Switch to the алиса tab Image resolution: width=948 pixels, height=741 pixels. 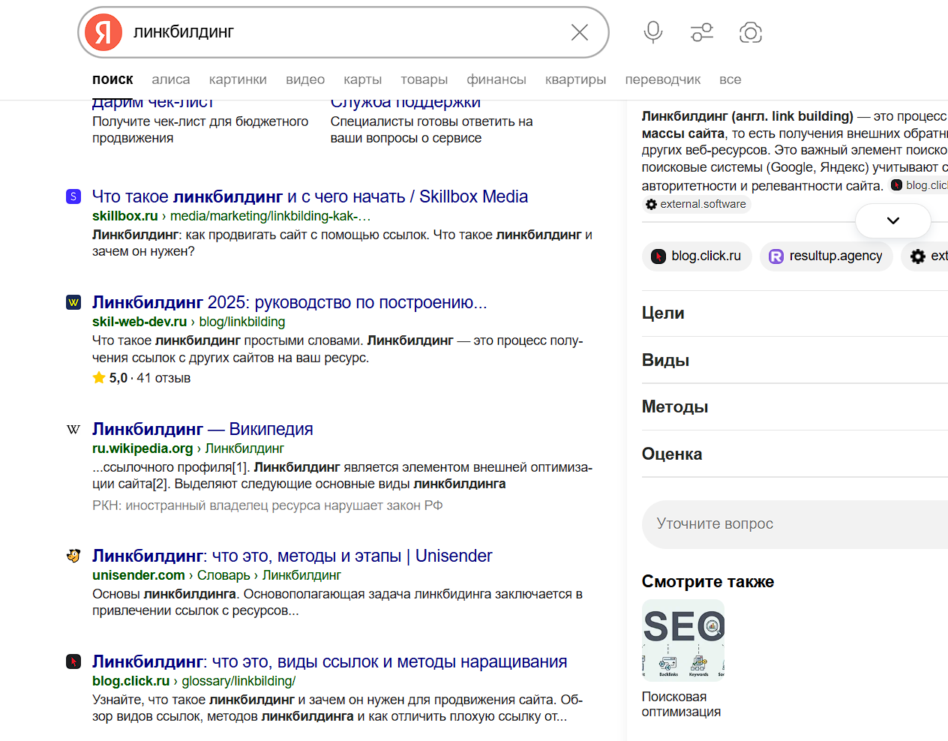171,79
